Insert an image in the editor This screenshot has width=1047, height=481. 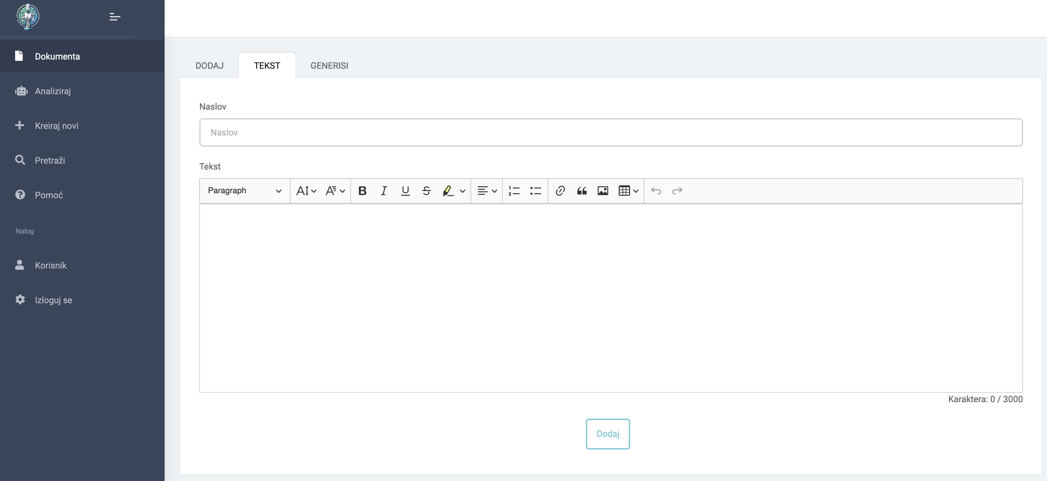click(603, 190)
